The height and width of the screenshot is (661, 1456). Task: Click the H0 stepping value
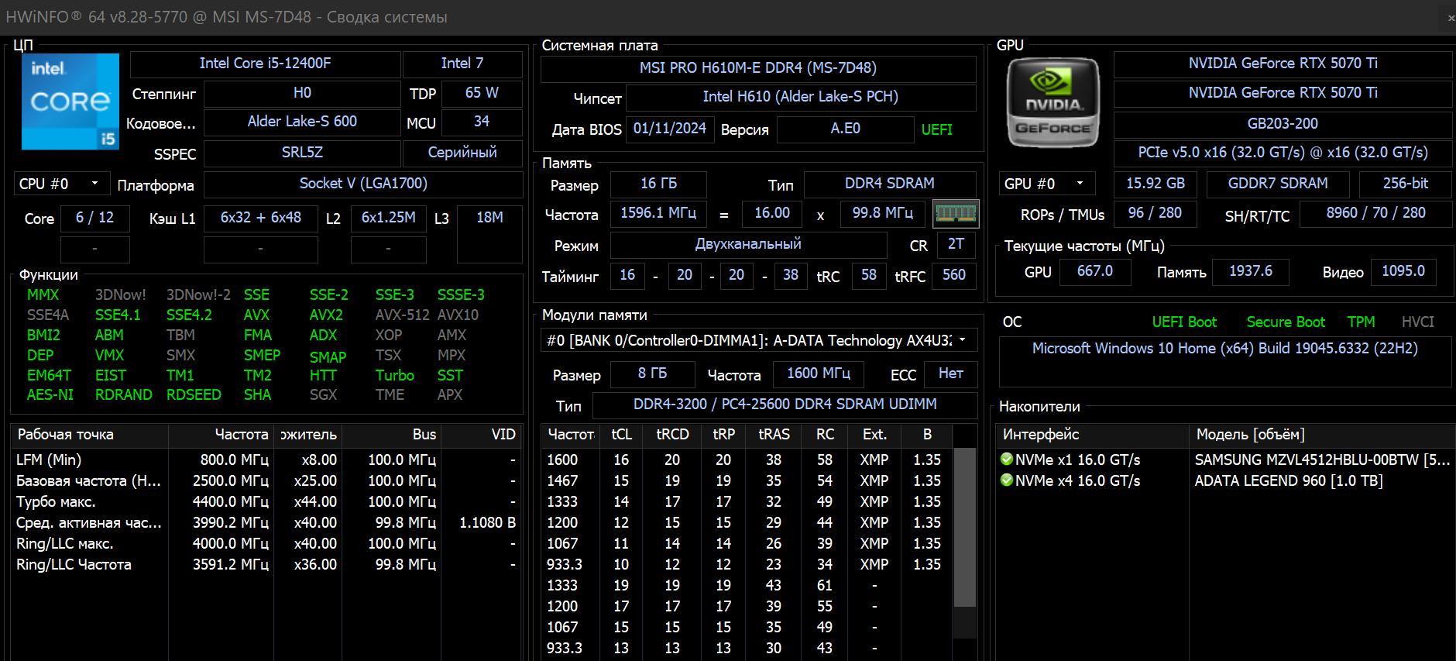(x=302, y=93)
